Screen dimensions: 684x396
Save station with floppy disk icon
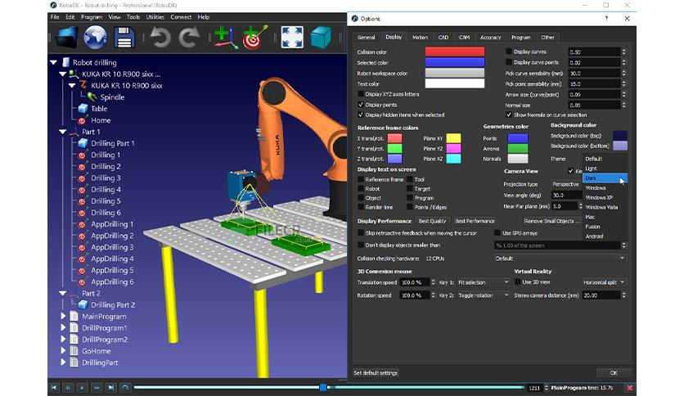(x=124, y=38)
